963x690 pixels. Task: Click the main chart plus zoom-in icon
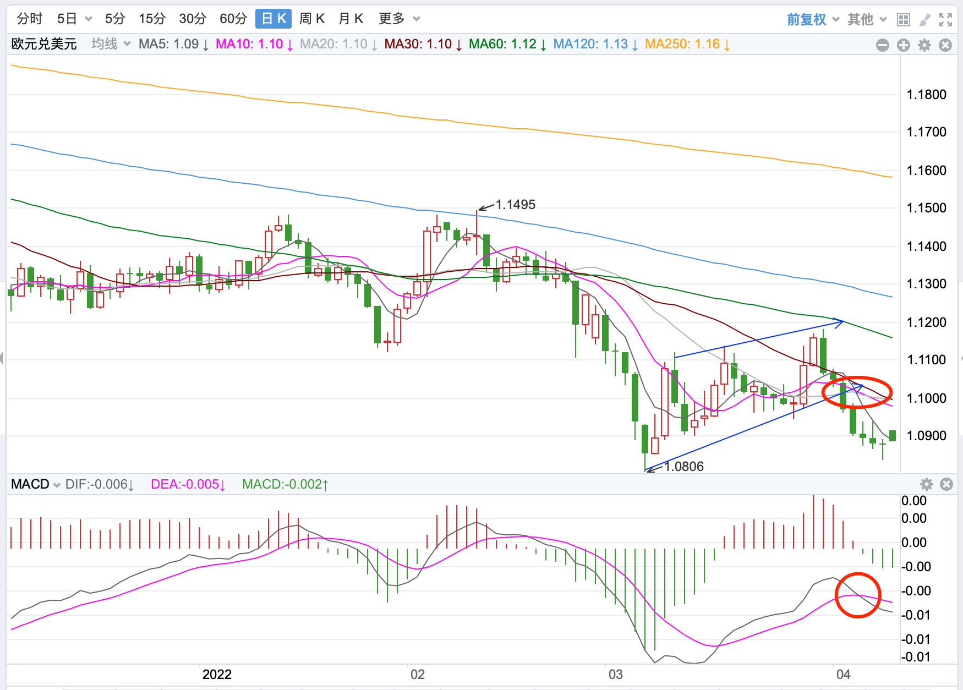pos(904,45)
